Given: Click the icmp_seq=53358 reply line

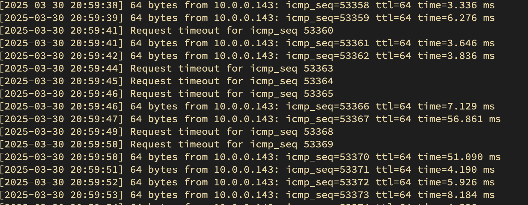Looking at the screenshot, I should pos(247,5).
